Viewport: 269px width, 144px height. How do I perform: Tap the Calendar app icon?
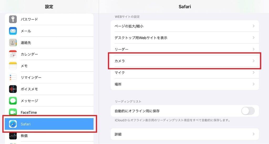[13, 54]
